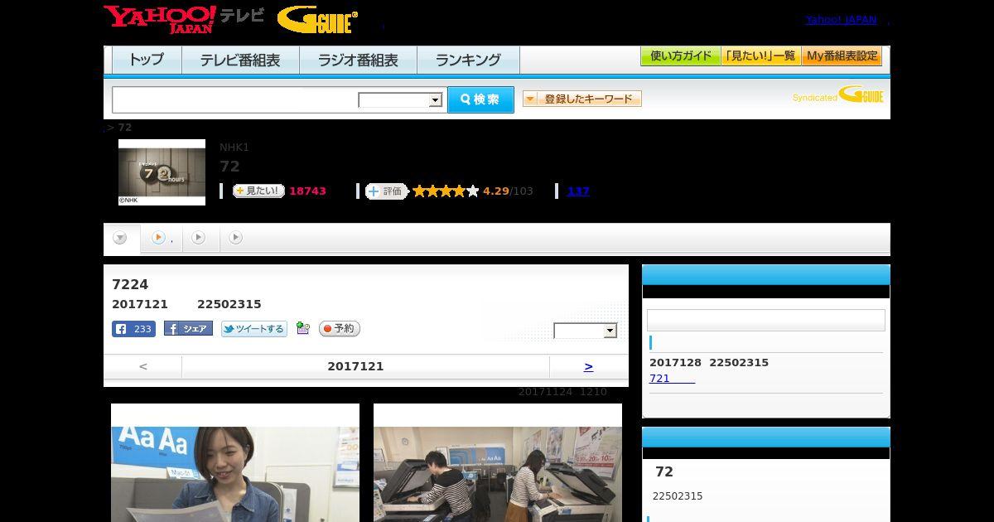Click sidebar date 2017128 22502315
994x522 pixels.
[x=709, y=363]
